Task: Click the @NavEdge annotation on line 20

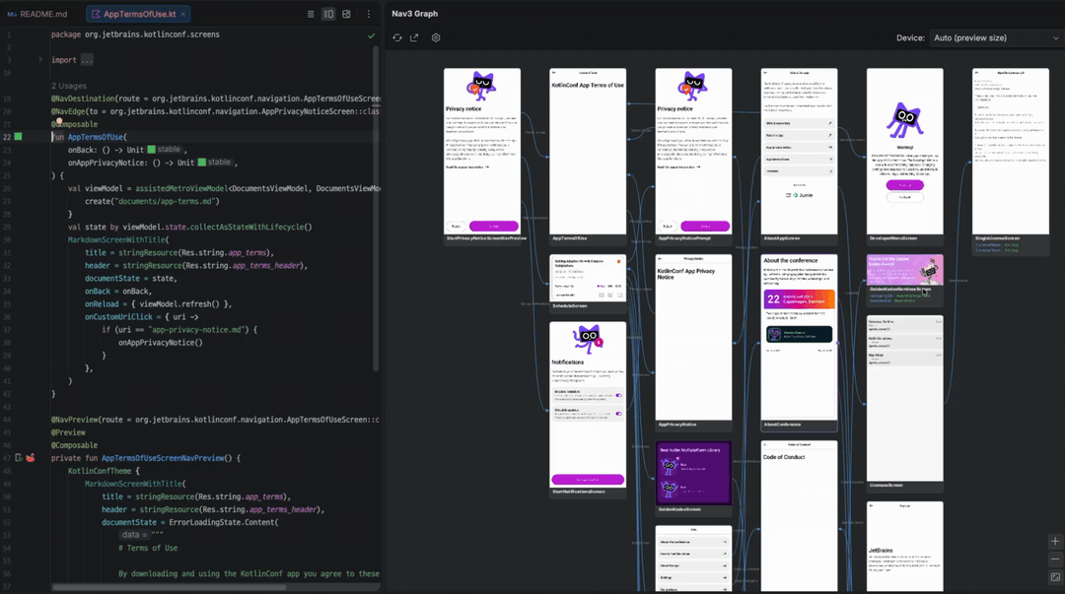Action: [70, 111]
